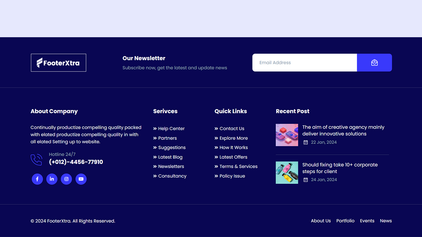Select the Instagram icon
Viewport: 422px width, 237px height.
click(66, 179)
